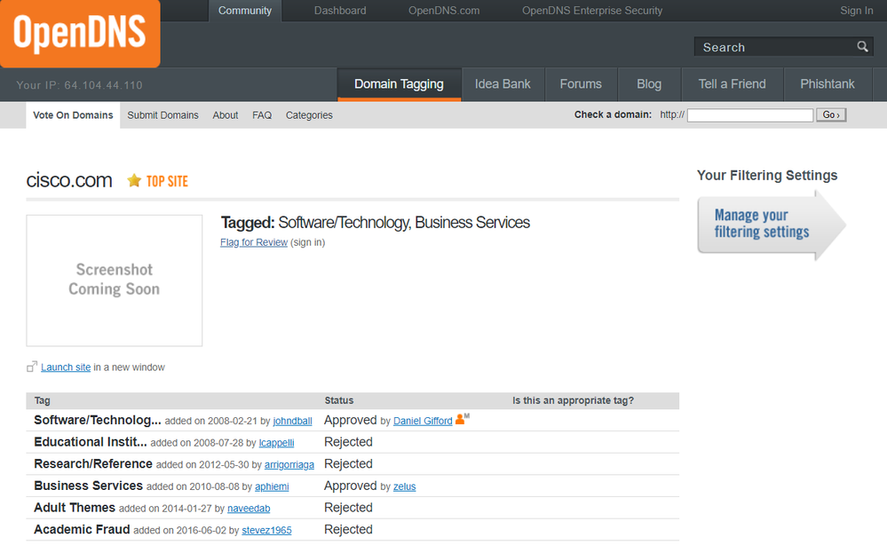The image size is (887, 545).
Task: Click the search magnifier icon
Action: click(x=862, y=46)
